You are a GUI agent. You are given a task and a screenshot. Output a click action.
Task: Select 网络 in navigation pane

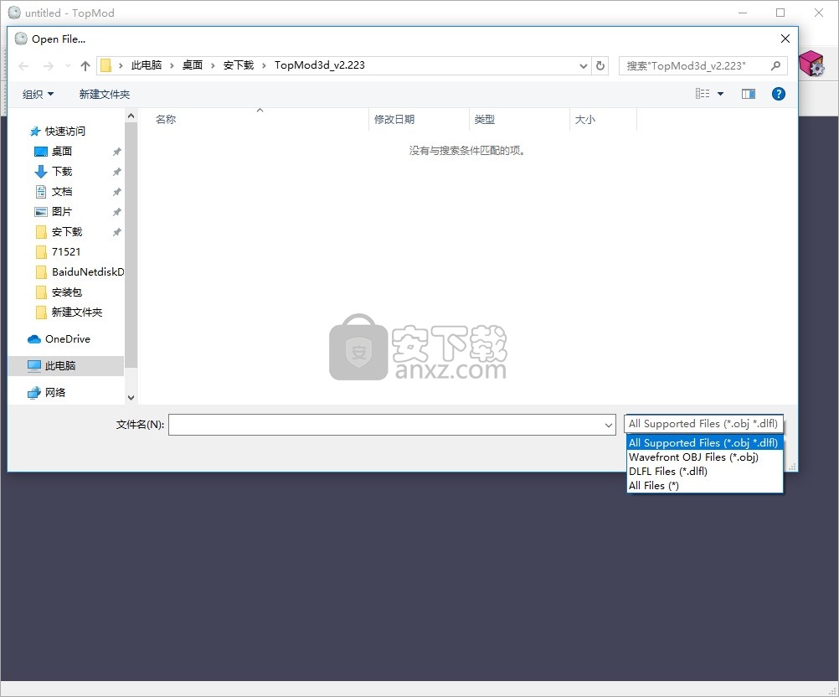[x=54, y=392]
